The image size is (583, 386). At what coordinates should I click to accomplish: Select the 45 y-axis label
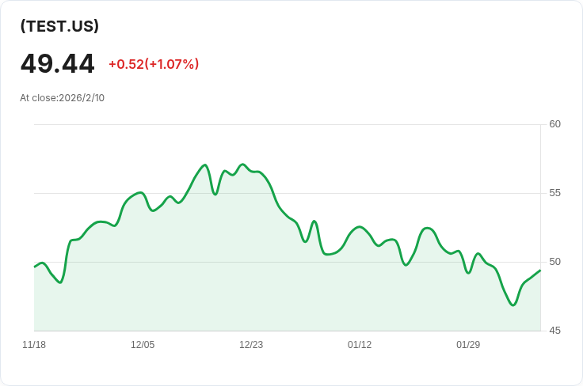pos(554,331)
